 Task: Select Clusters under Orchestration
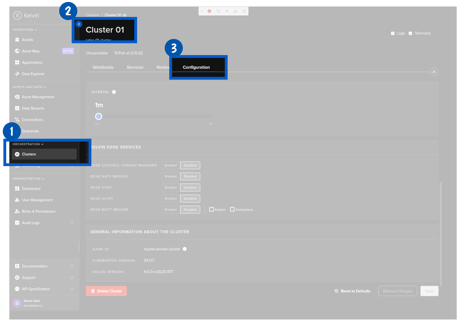pyautogui.click(x=29, y=154)
